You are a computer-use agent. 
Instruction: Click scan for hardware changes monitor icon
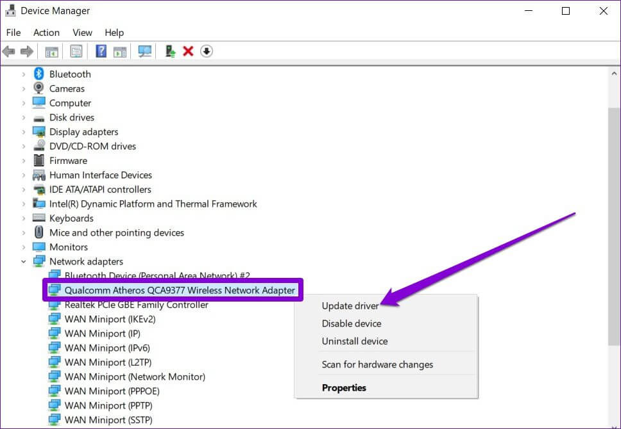144,51
